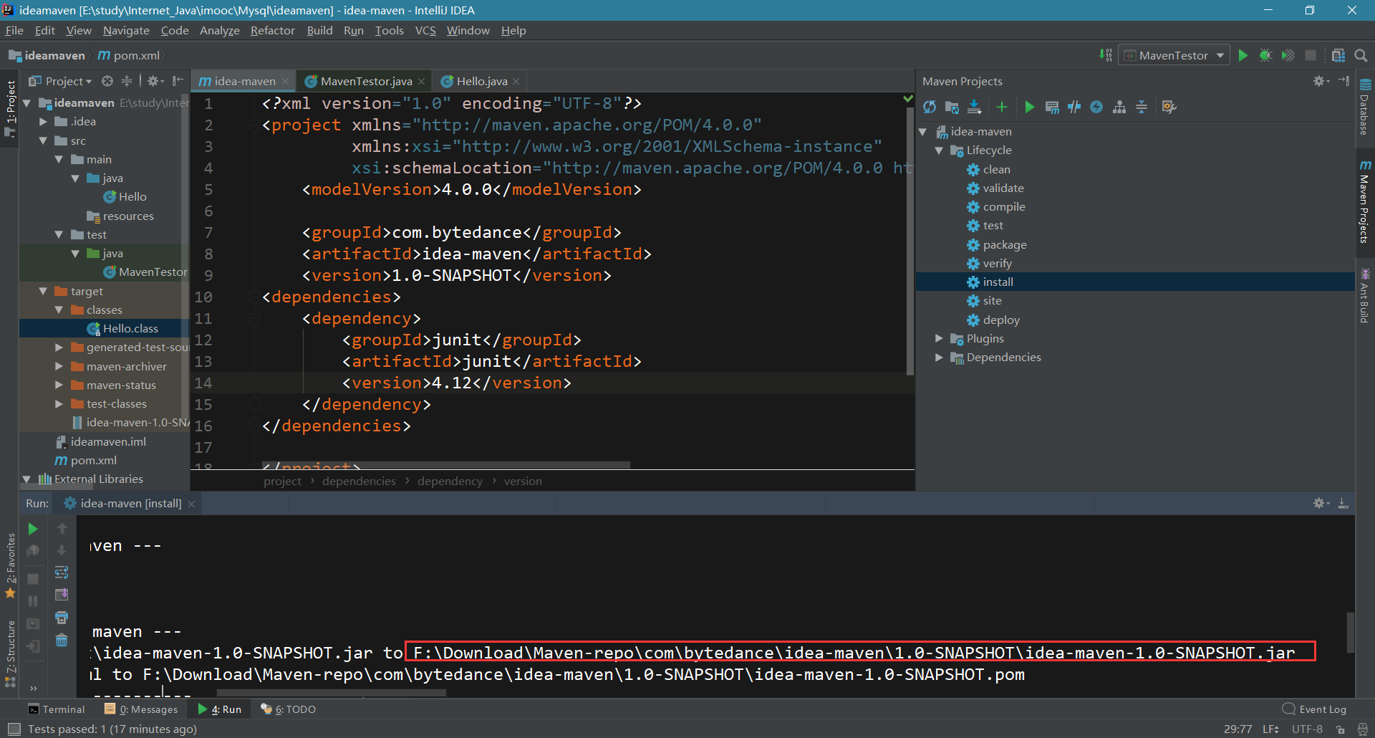Reimport all Maven projects
This screenshot has height=738, width=1375.
click(930, 107)
